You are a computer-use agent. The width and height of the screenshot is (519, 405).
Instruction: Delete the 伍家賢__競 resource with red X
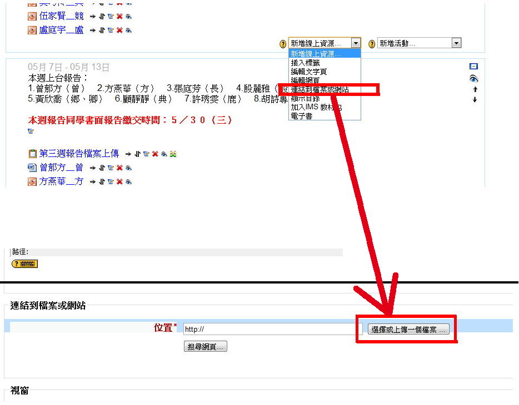tap(119, 17)
